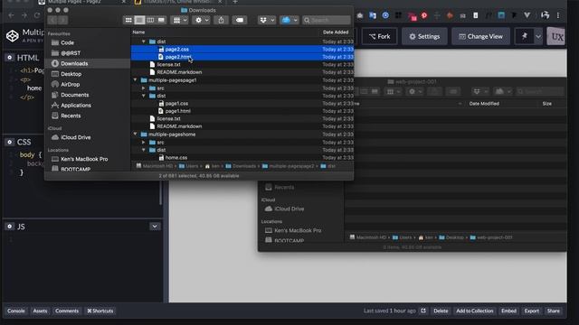Click Users in Downloads window path bar

click(189, 166)
